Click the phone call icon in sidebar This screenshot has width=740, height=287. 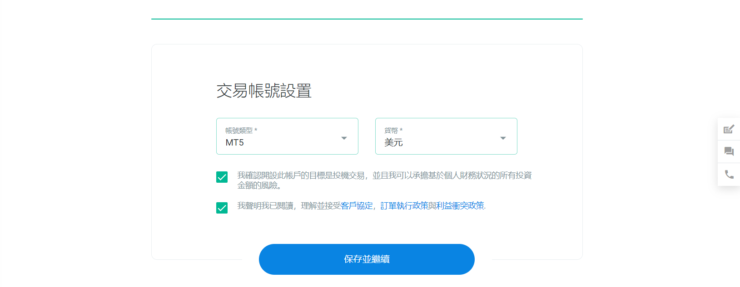[x=729, y=174]
